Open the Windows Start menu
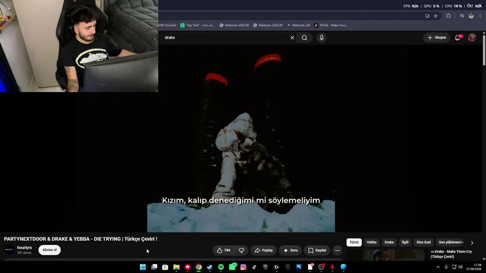This screenshot has width=486, height=273. point(143,267)
